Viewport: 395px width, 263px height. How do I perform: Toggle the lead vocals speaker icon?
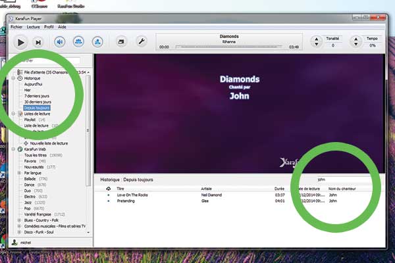point(59,42)
